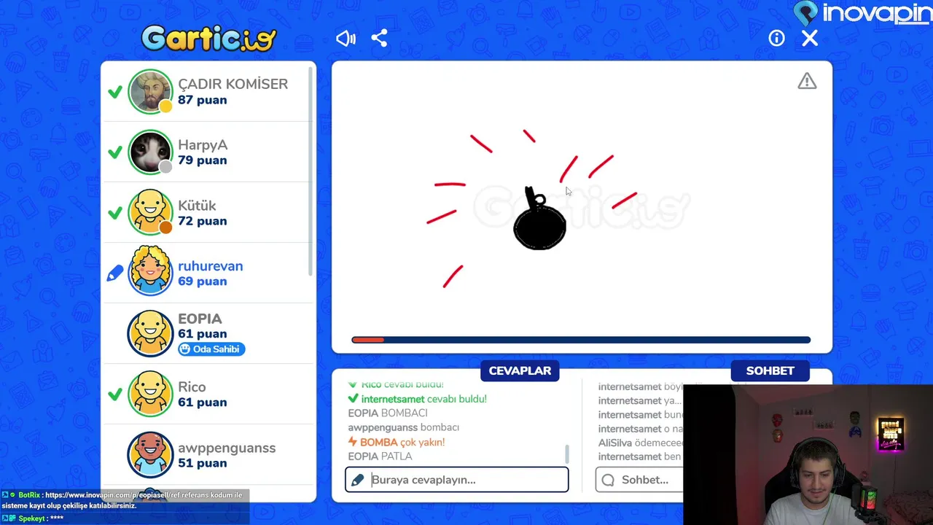Screen dimensions: 933x525
Task: Click silver medal badge on HarpyA
Action: click(x=165, y=167)
